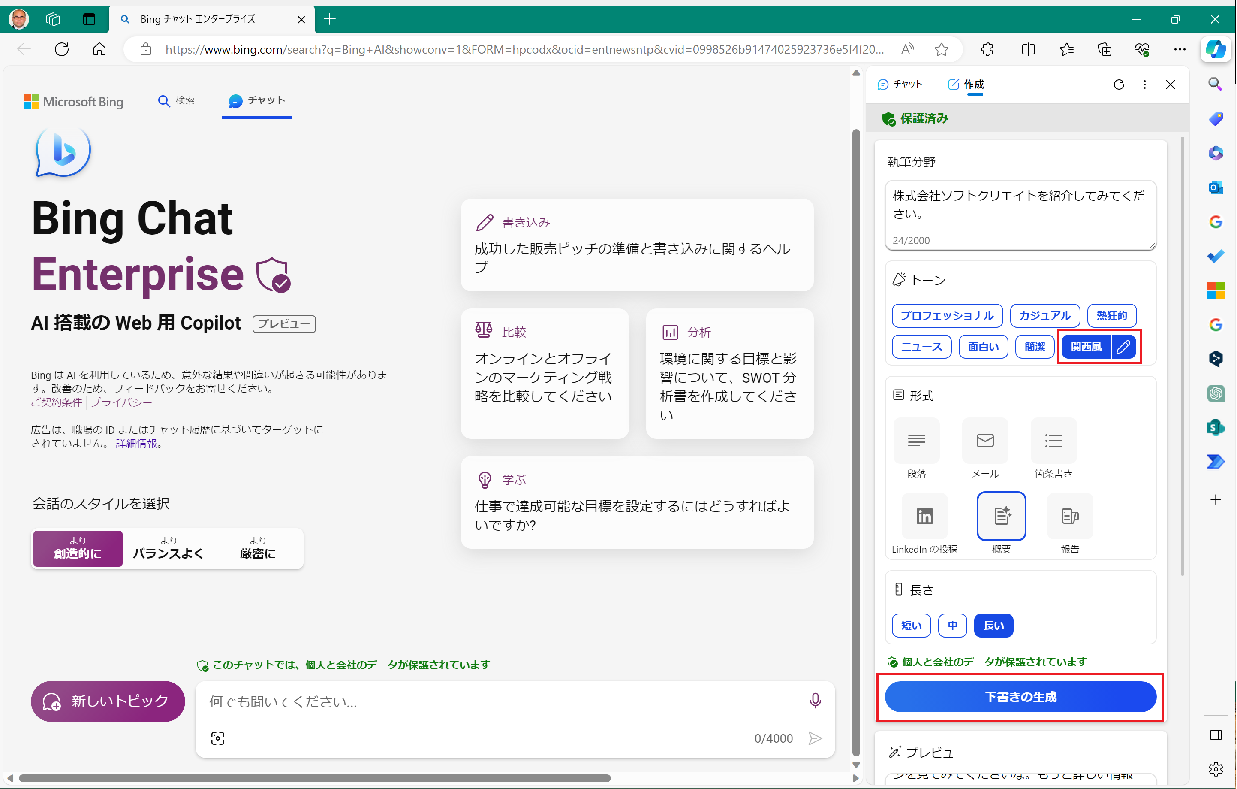Screen dimensions: 1237x789
Task: Switch to 作成 tab in Copilot pane
Action: pyautogui.click(x=966, y=84)
